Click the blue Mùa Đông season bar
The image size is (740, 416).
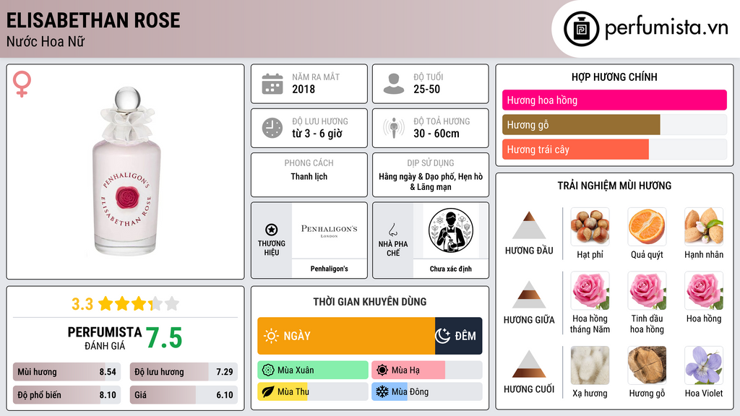390,391
